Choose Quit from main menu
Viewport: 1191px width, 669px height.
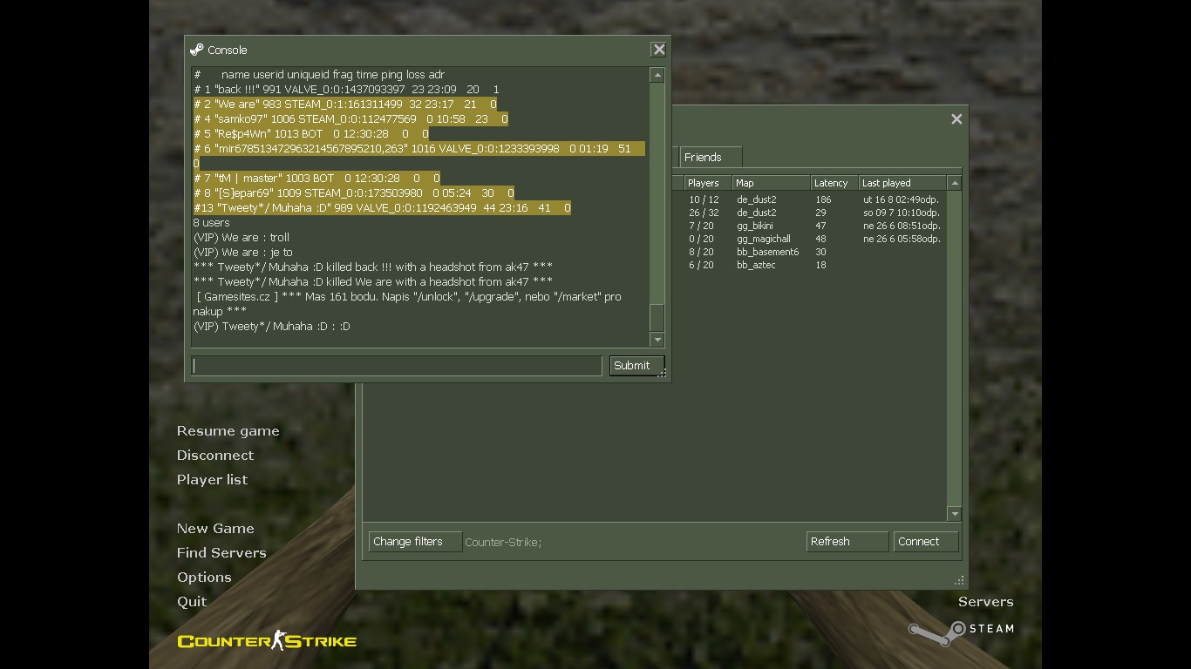[x=192, y=602]
